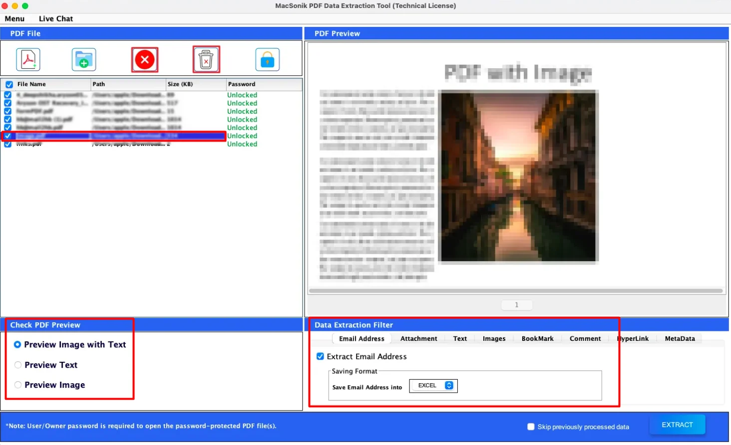Uncheck the checkbox of the links.pdf row

click(8, 144)
